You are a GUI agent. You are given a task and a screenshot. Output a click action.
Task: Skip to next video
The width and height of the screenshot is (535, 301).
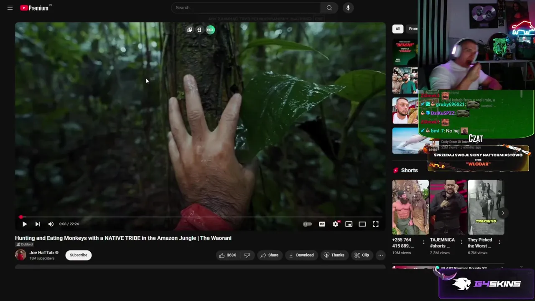click(x=38, y=224)
